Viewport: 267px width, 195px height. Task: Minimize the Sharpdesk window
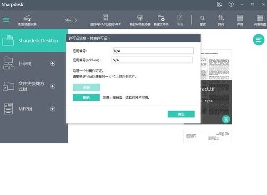(242, 5)
